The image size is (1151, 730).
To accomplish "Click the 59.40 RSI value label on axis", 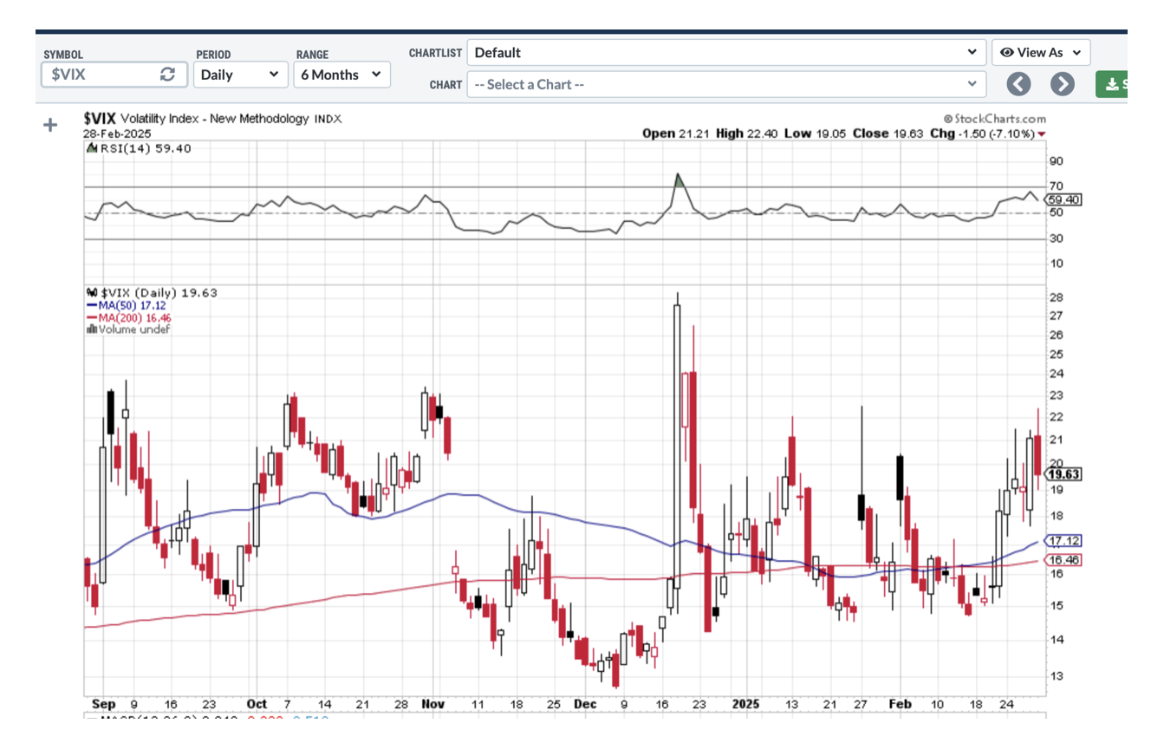I will point(1063,199).
